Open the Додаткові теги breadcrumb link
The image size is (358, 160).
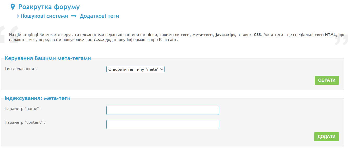pos(99,16)
